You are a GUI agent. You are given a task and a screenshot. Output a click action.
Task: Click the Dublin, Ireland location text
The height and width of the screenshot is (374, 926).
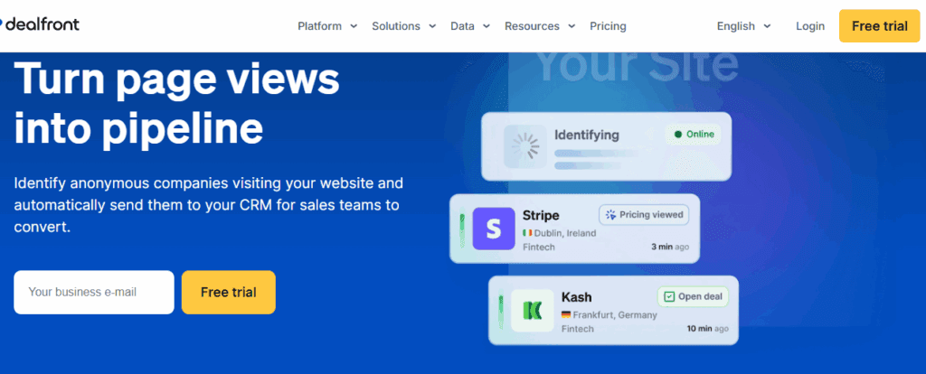click(565, 233)
